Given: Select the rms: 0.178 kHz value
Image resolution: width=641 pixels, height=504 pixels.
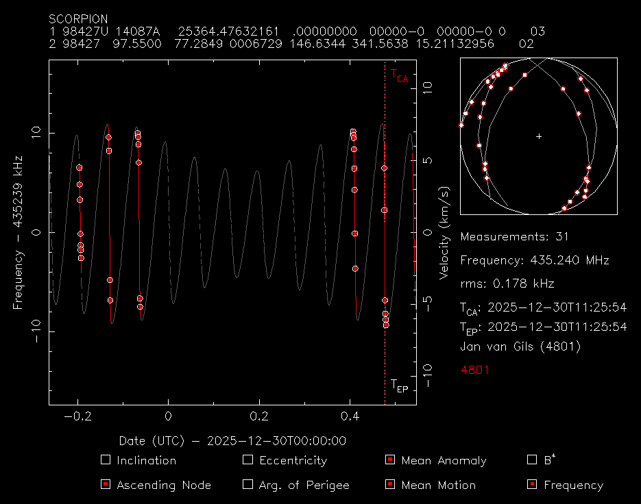Looking at the screenshot, I should (x=507, y=283).
